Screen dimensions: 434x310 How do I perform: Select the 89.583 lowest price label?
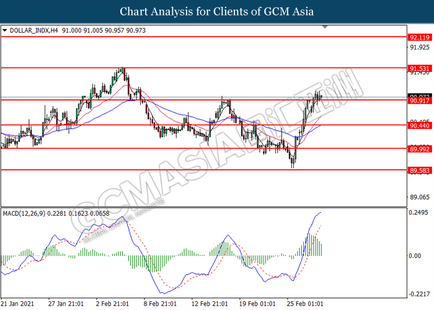(419, 170)
